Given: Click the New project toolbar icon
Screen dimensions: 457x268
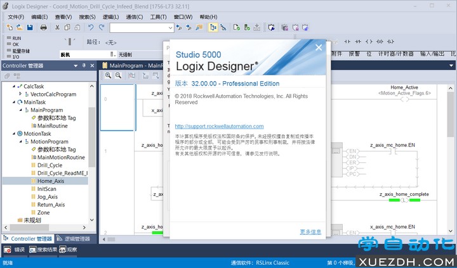Looking at the screenshot, I should click(x=10, y=28).
